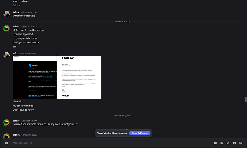This screenshot has height=148, width=247.
Task: Click message 'if u js say u didnt know'
Action: (x=25, y=38)
